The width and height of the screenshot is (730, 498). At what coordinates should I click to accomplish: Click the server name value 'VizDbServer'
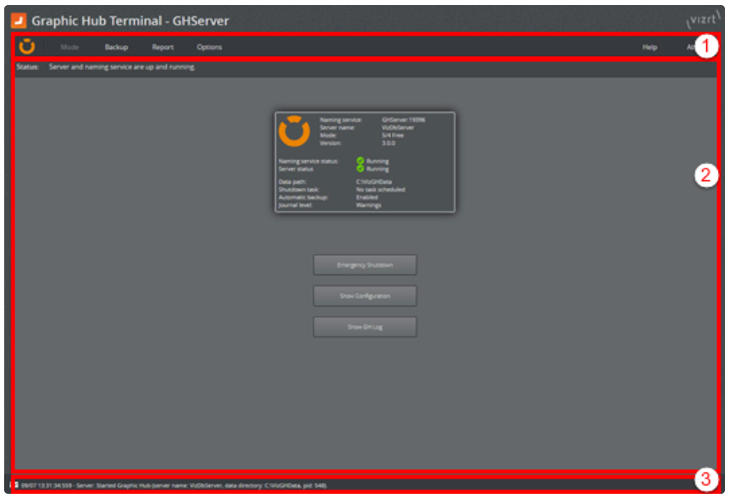[397, 128]
